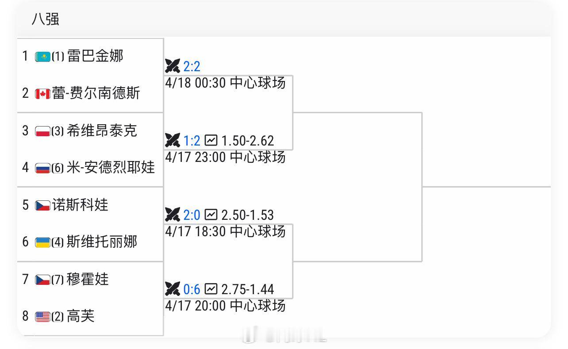Open the chart icon next to odds 2.50-1.53

[x=211, y=215]
